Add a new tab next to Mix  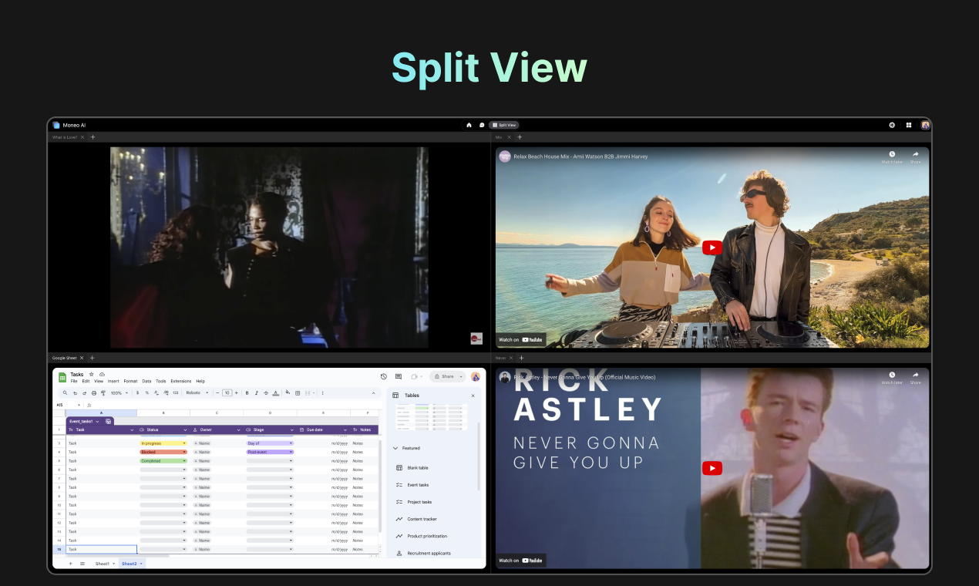click(x=520, y=137)
